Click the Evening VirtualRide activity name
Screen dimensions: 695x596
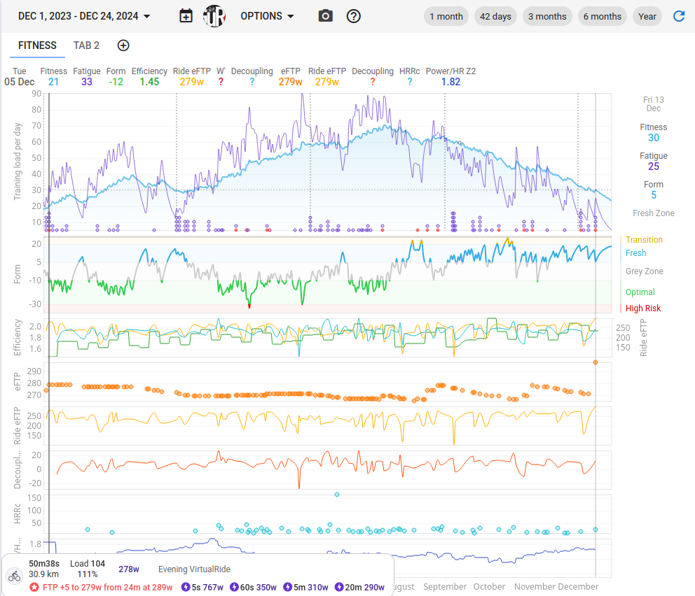(194, 569)
